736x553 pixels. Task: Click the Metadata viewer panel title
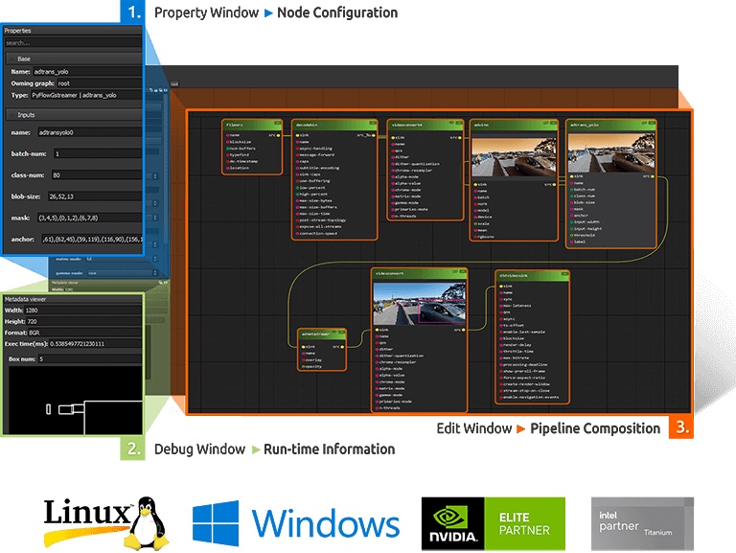tap(25, 299)
